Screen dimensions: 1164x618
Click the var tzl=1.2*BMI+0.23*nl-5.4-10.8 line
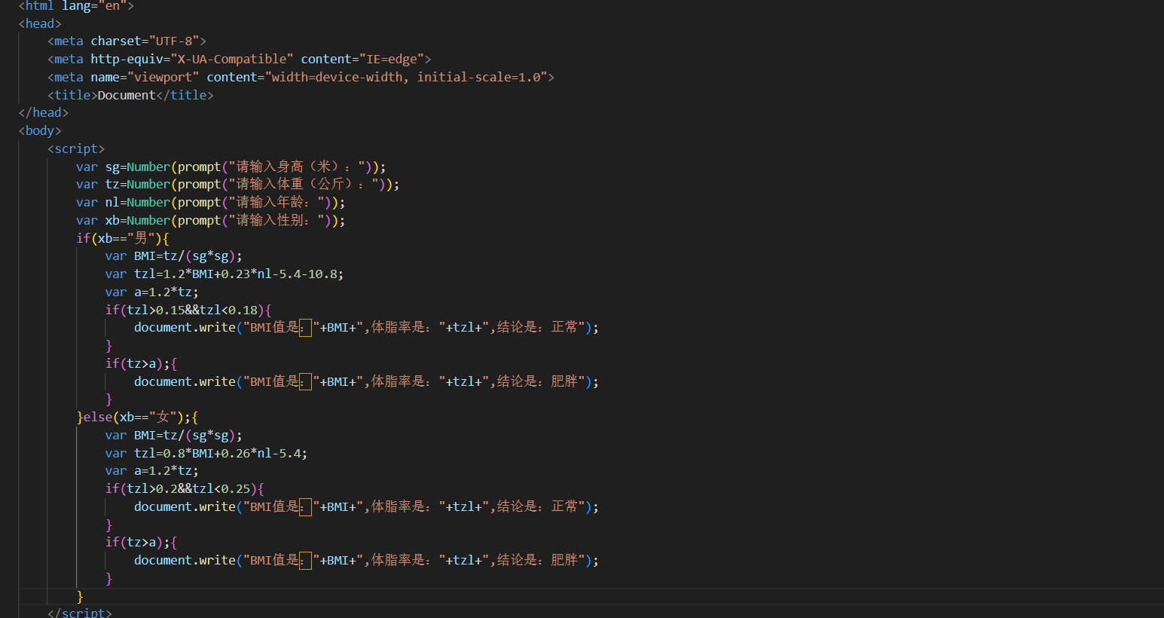(225, 274)
